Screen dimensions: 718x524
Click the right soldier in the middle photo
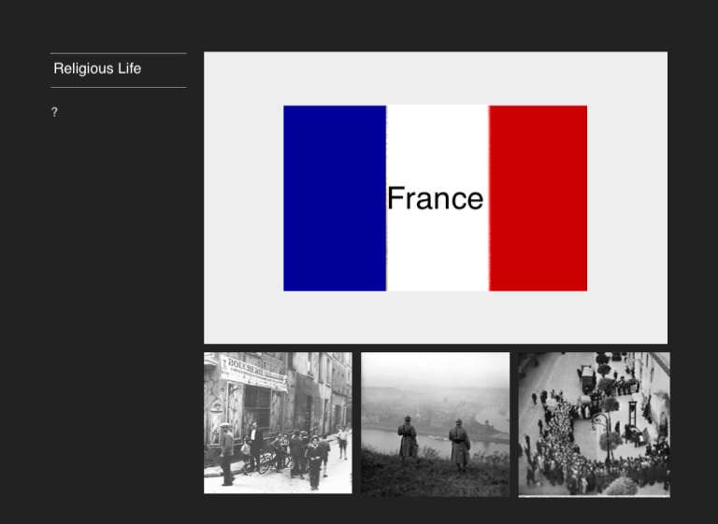(x=459, y=445)
